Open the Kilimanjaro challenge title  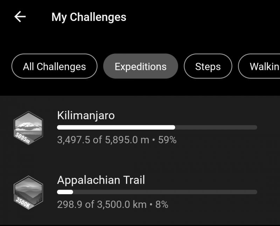tap(86, 115)
